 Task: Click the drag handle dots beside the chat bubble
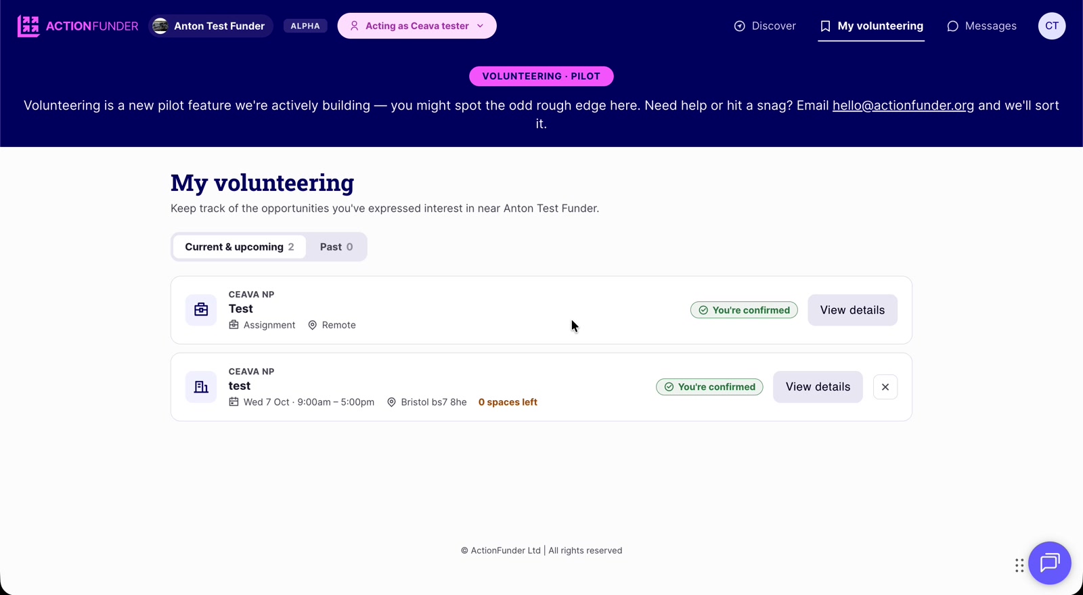(x=1019, y=565)
